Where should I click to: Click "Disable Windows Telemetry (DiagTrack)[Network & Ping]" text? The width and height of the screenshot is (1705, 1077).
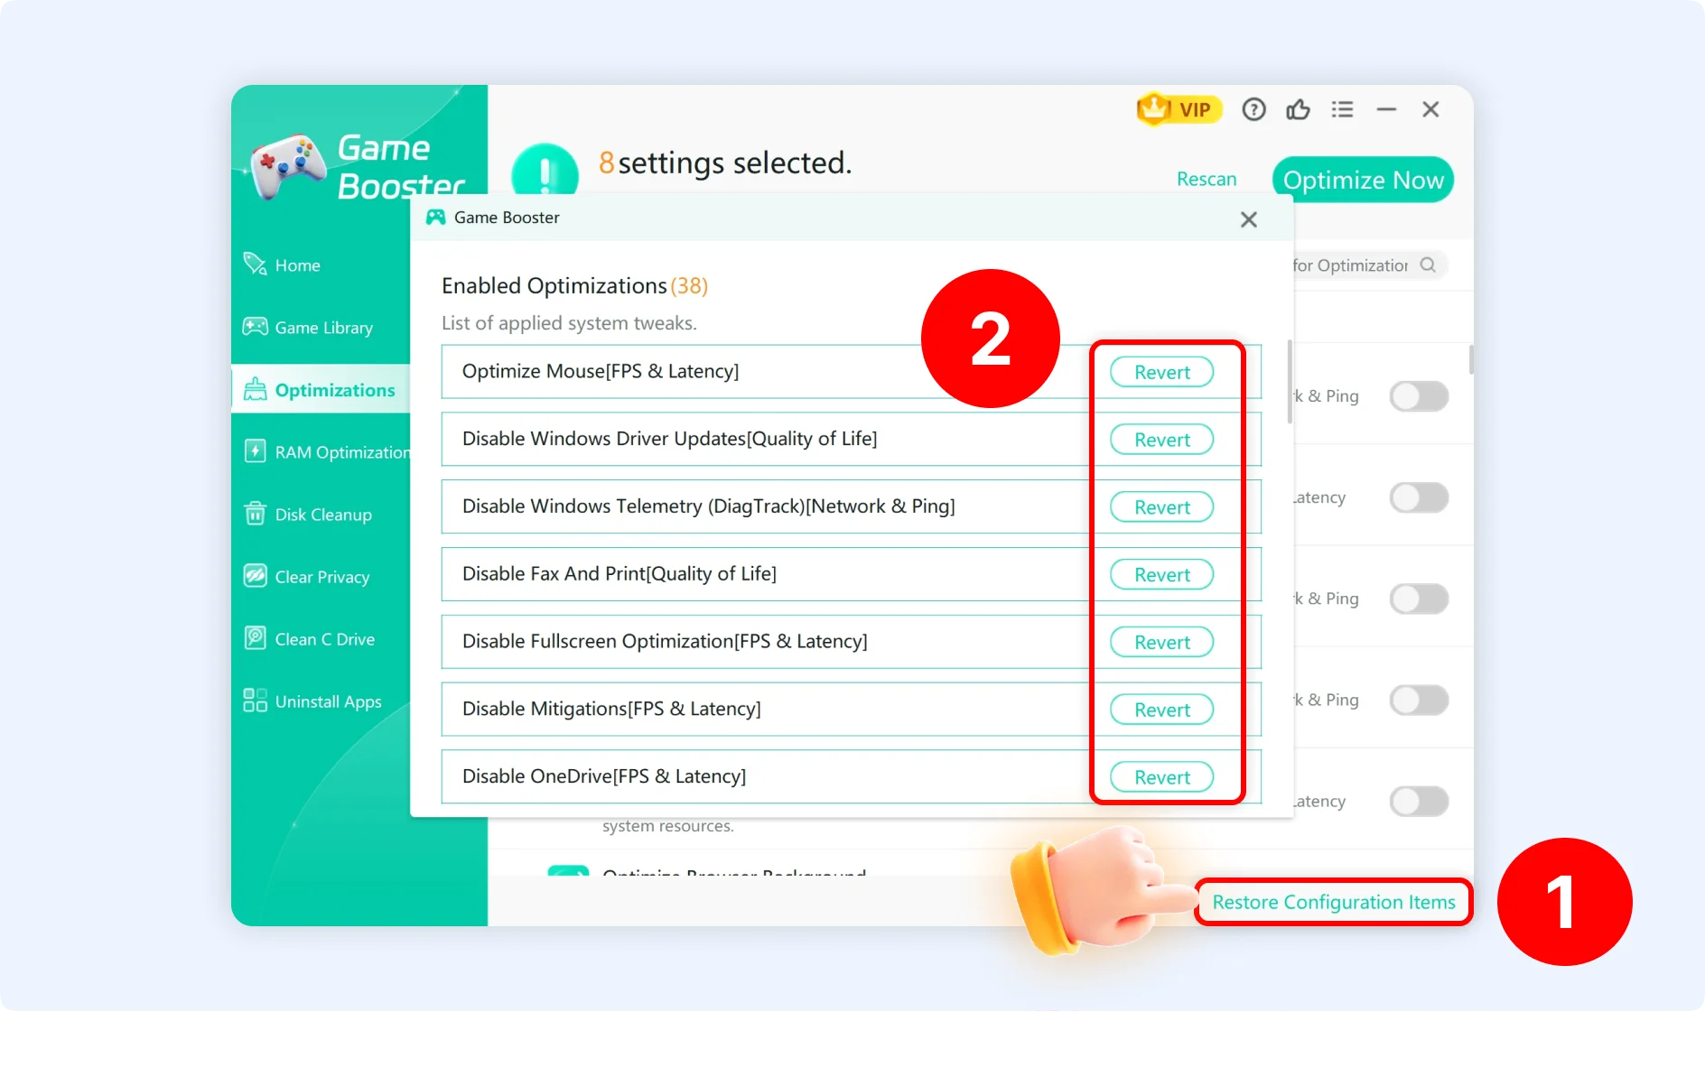point(708,506)
